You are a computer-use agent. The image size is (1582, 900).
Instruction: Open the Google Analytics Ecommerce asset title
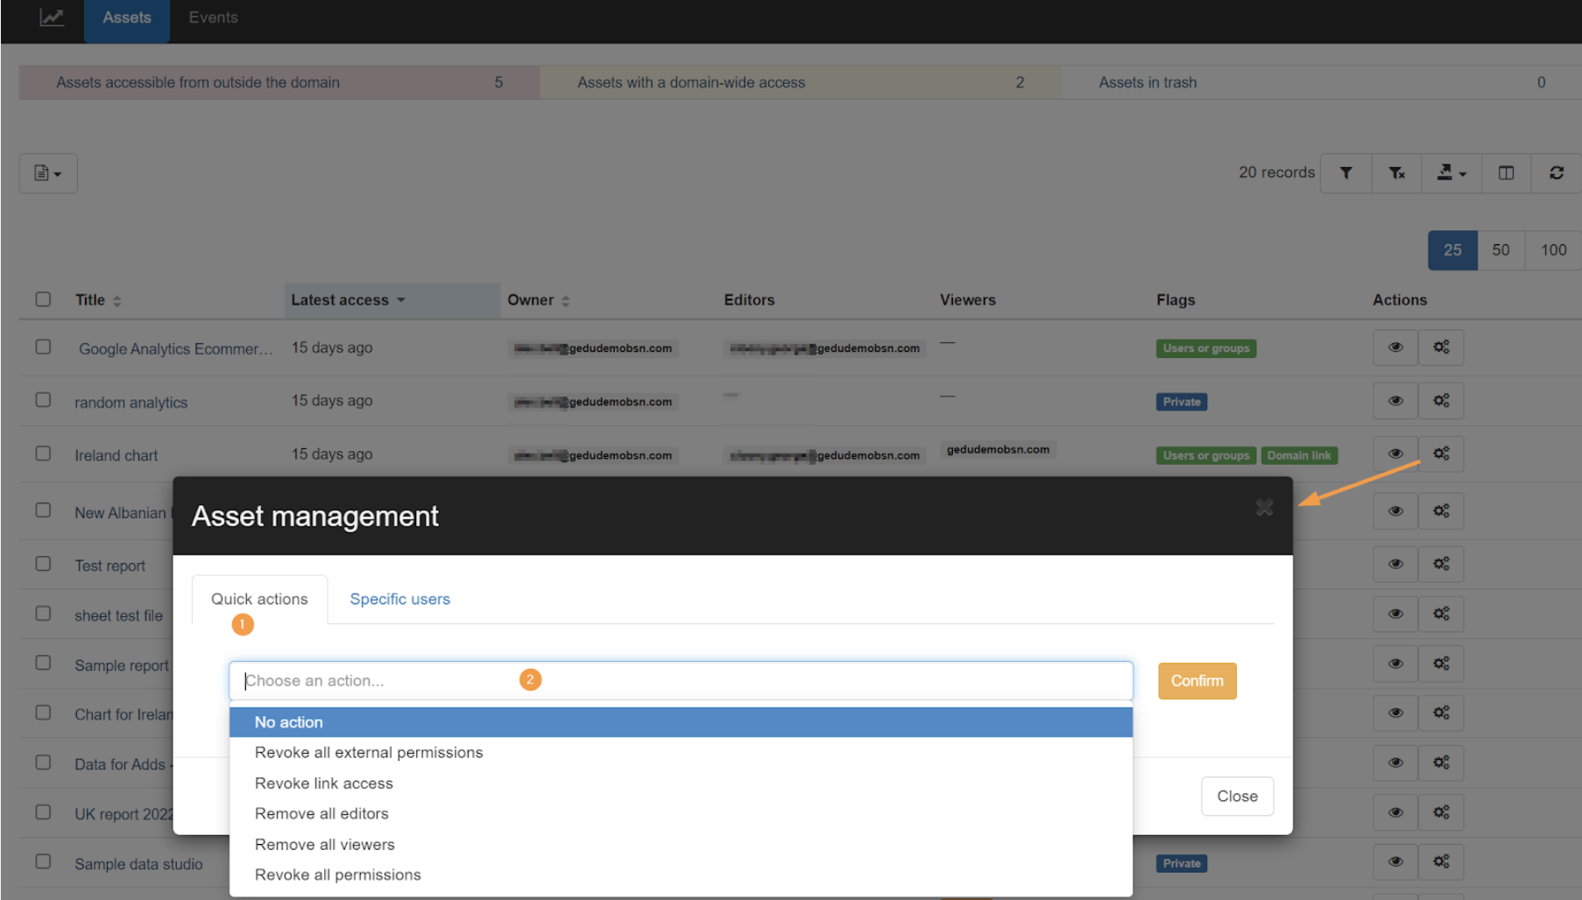[x=176, y=349]
